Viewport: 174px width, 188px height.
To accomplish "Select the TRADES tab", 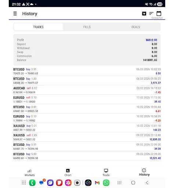I will (x=38, y=27).
